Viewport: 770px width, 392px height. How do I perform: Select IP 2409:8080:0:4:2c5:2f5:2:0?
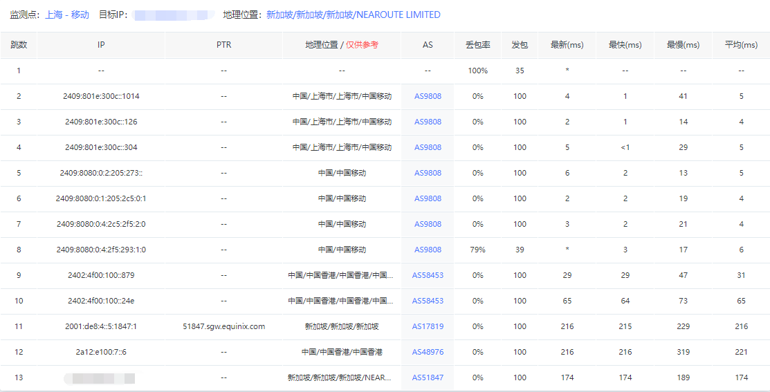(x=101, y=224)
